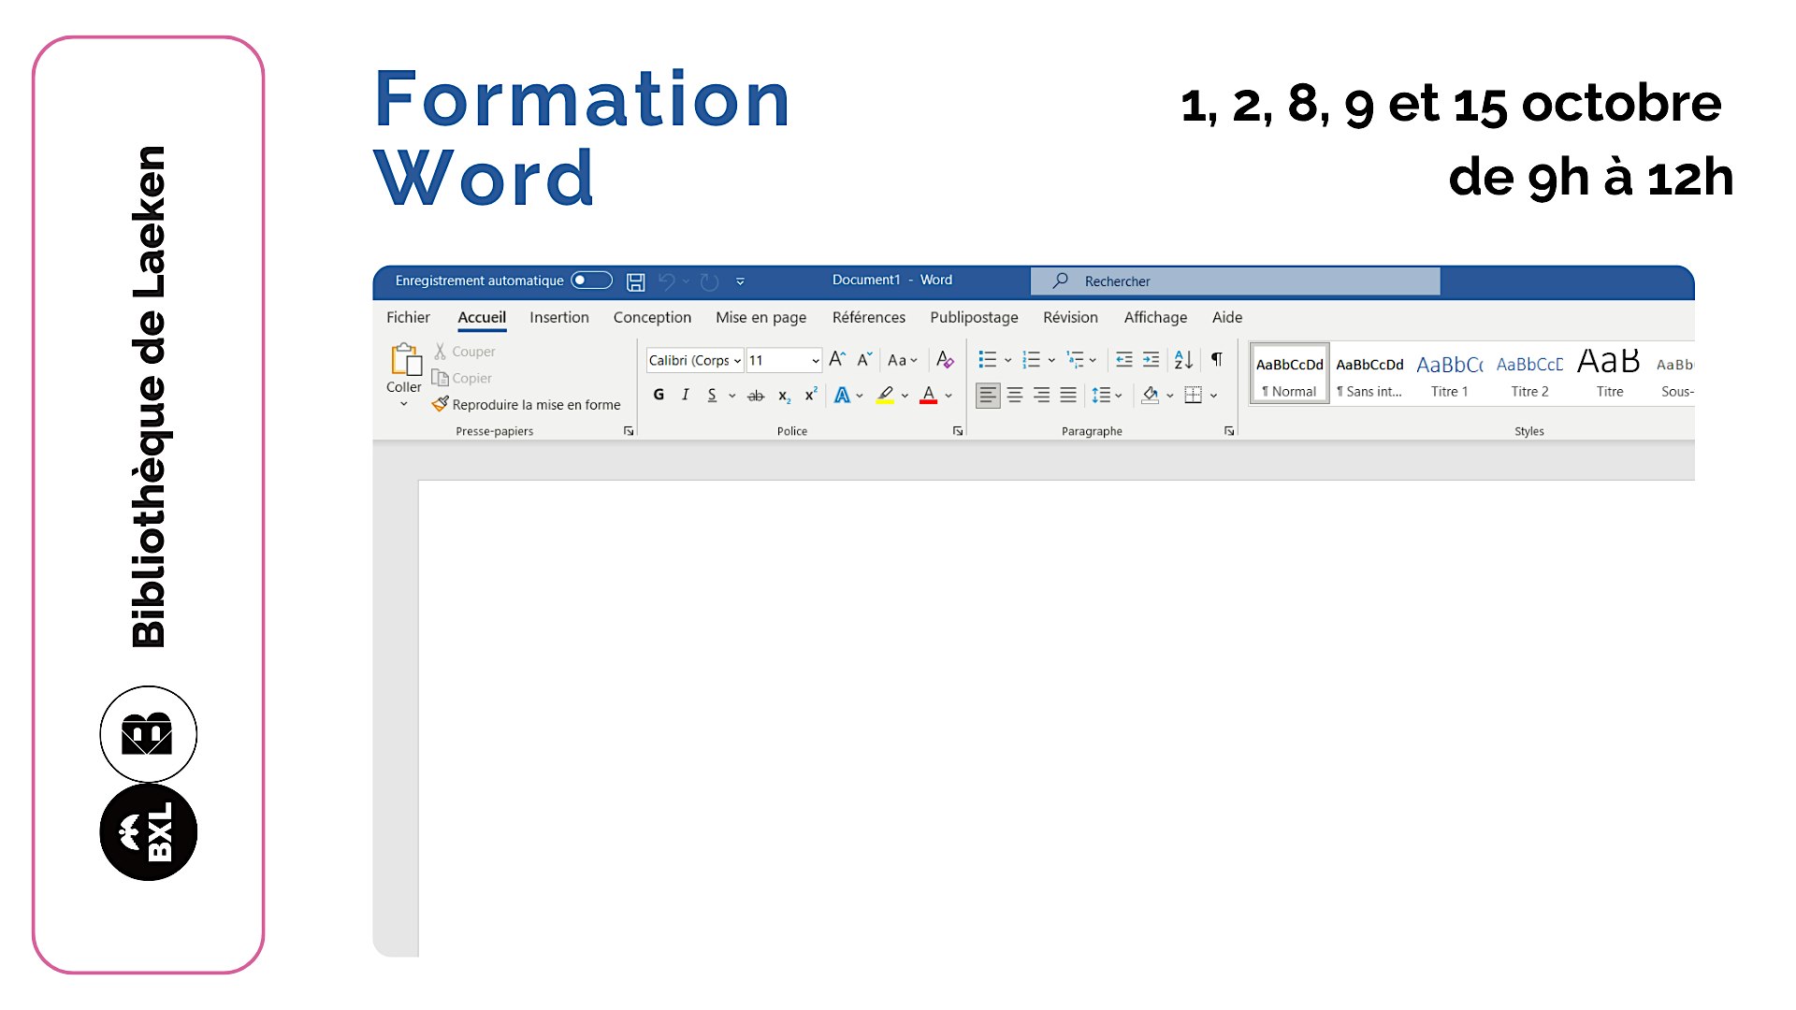
Task: Toggle bold with the G button
Action: click(x=659, y=395)
